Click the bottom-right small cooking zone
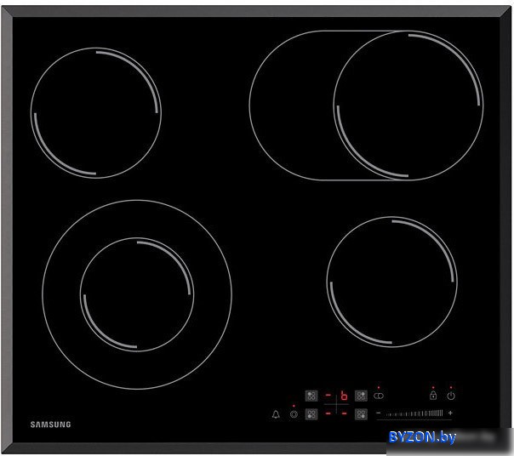The image size is (514, 456). tap(391, 282)
